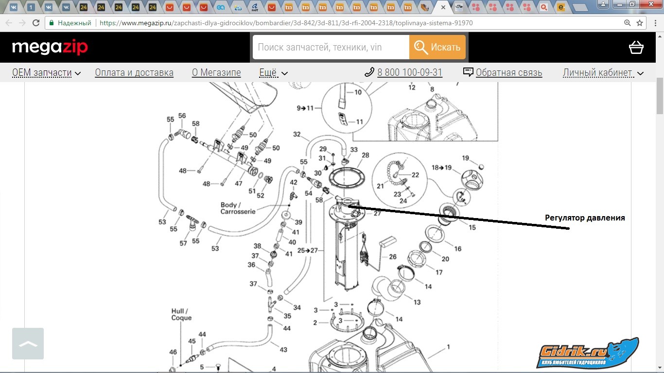
Task: Click the green secure padlock icon
Action: click(52, 23)
